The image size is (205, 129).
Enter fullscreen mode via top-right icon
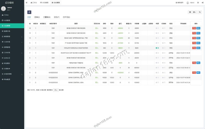pos(198,3)
